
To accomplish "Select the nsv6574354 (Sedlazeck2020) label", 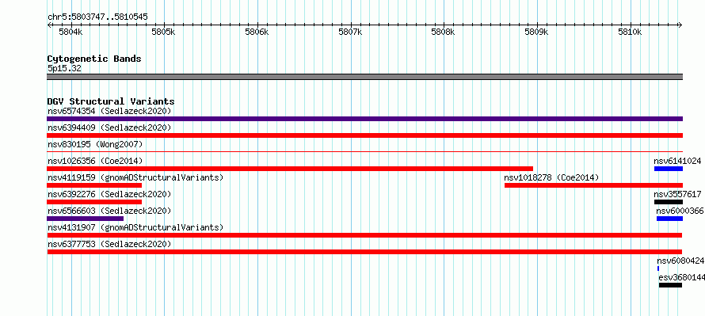I will point(109,111).
